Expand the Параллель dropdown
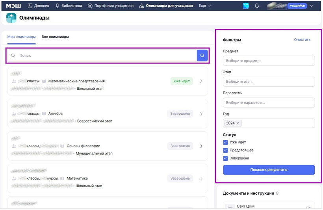 pyautogui.click(x=269, y=102)
